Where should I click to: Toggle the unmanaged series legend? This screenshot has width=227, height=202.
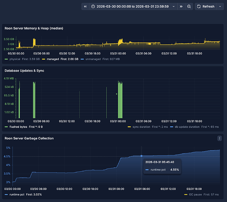[93, 59]
